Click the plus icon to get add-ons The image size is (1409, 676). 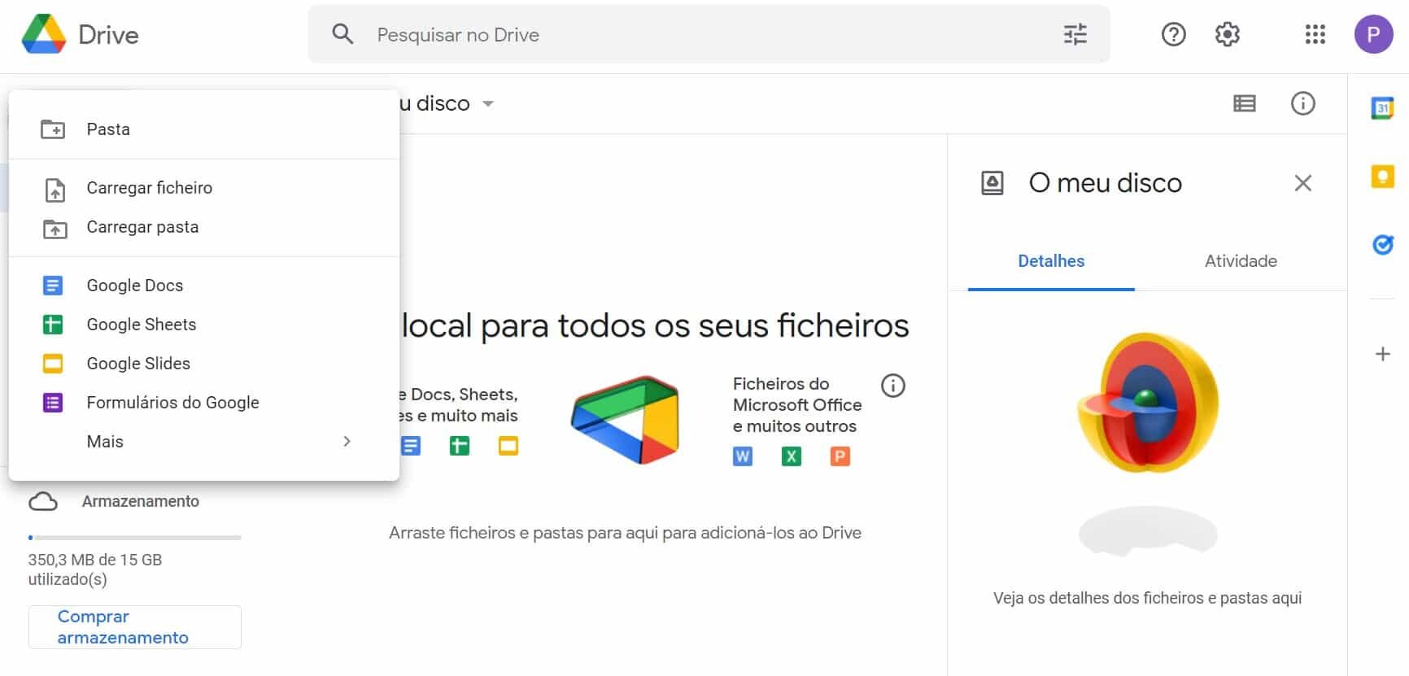1382,354
